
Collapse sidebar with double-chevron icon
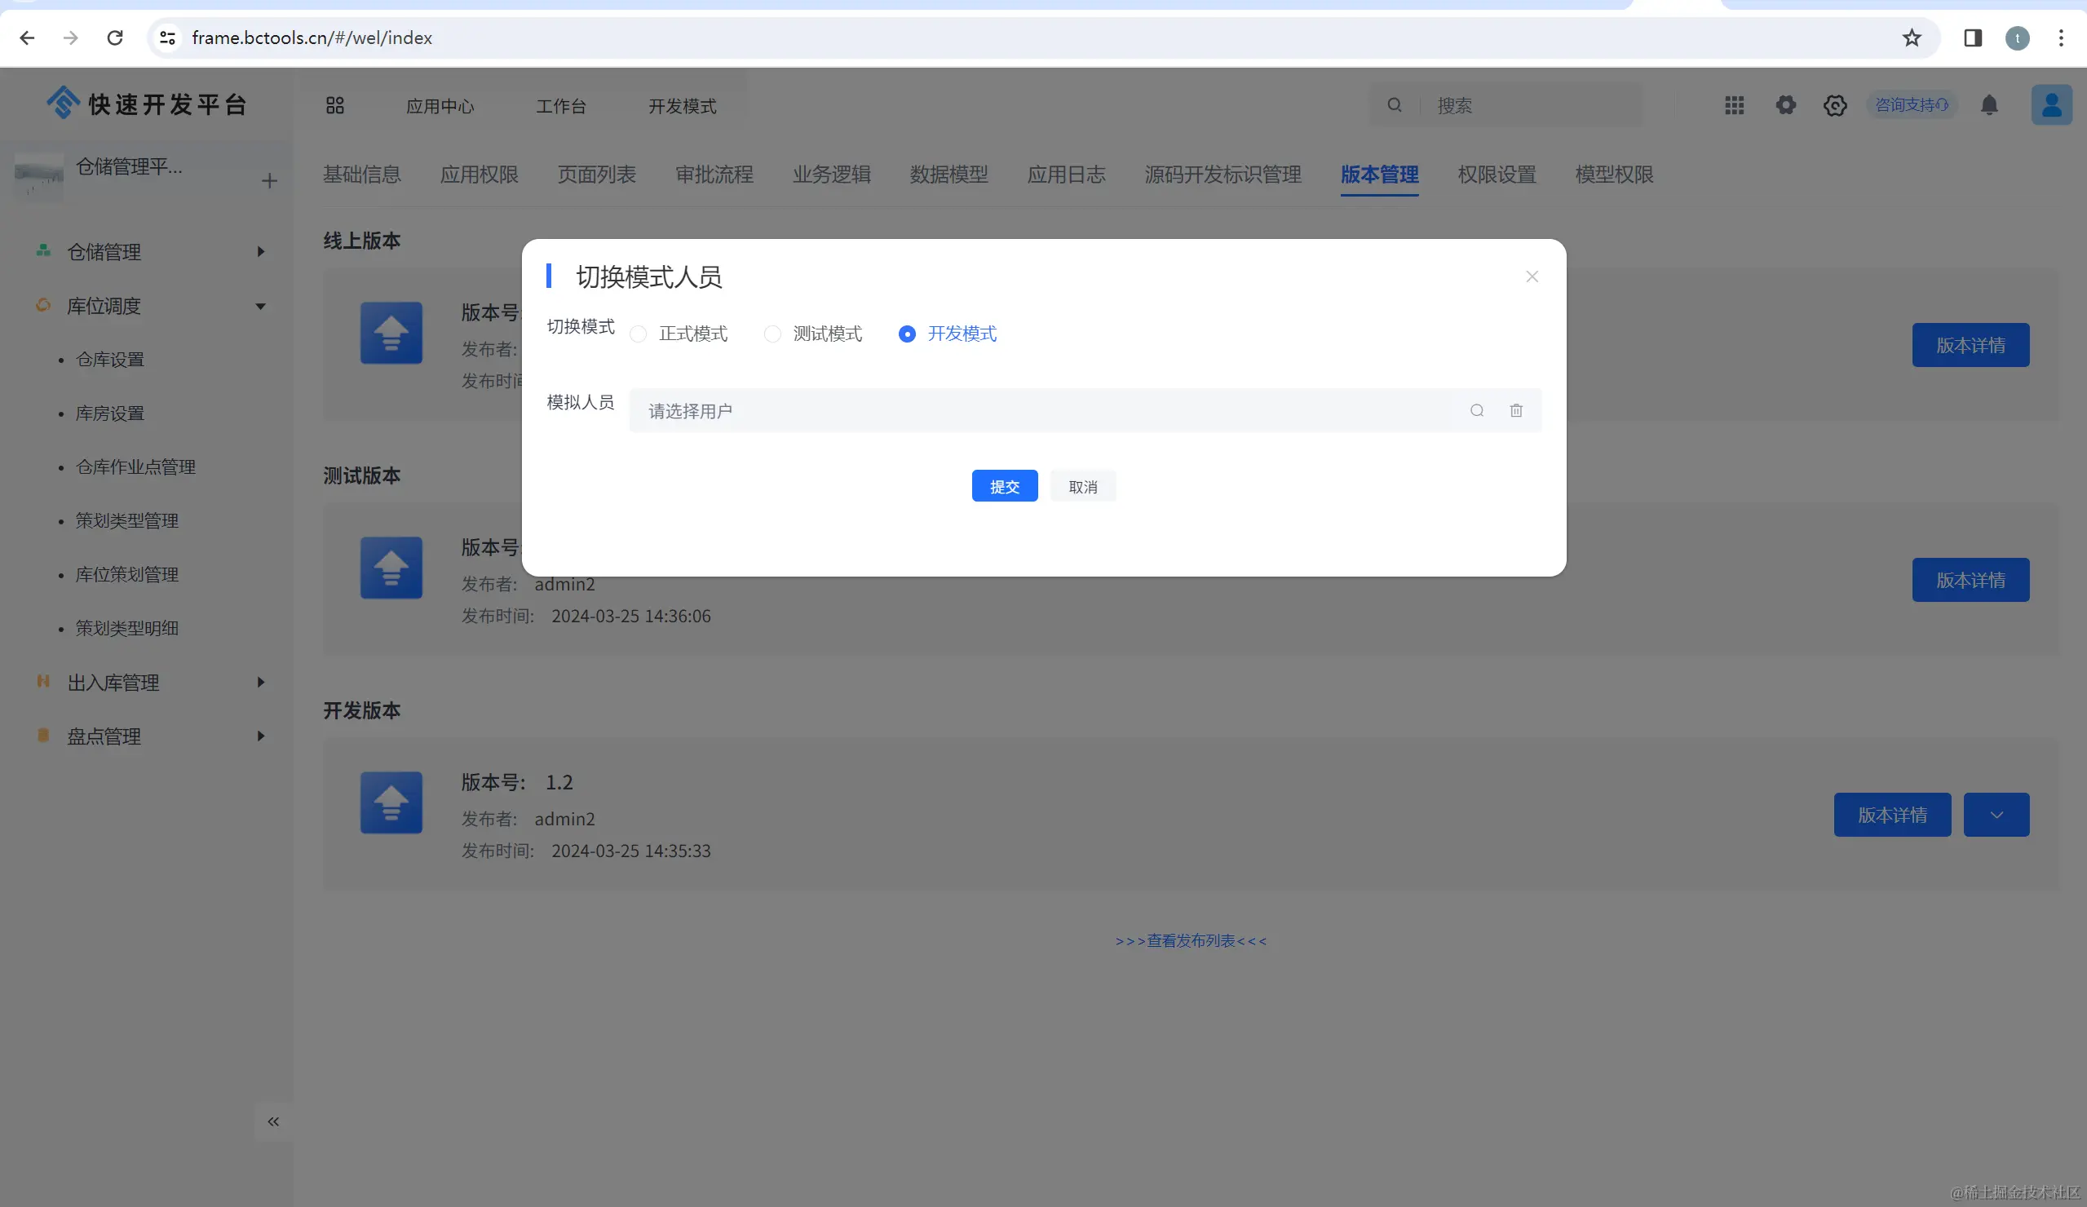[x=272, y=1121]
